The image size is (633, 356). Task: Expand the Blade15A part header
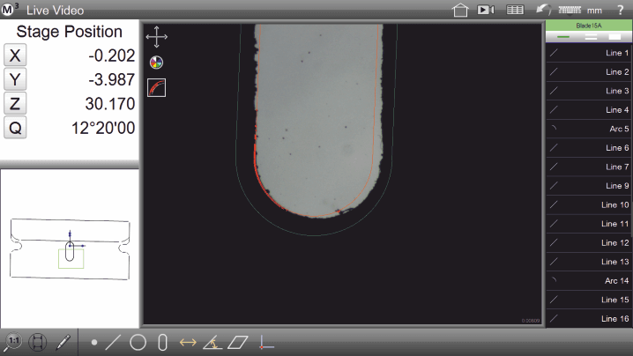(x=589, y=26)
